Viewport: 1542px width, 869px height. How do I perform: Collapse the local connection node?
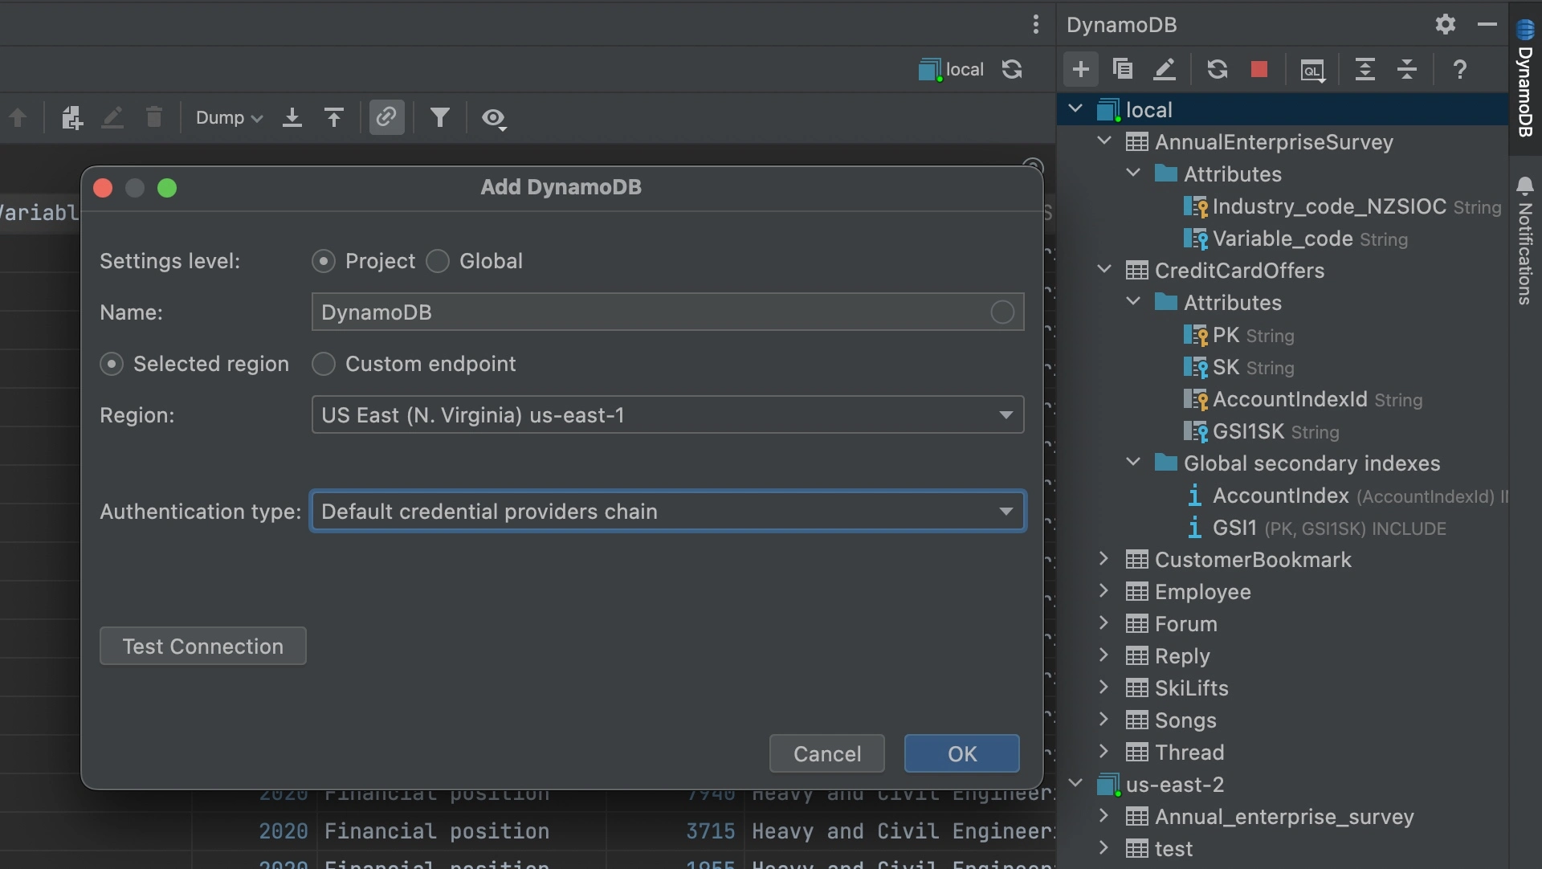1075,109
